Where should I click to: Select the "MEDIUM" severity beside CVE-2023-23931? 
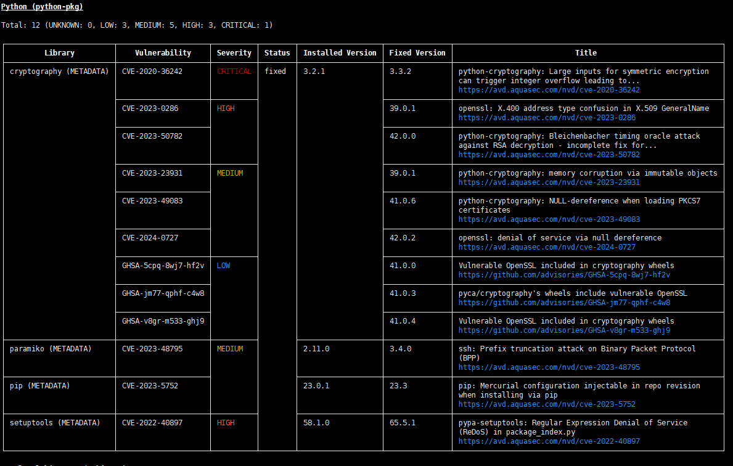(x=230, y=173)
